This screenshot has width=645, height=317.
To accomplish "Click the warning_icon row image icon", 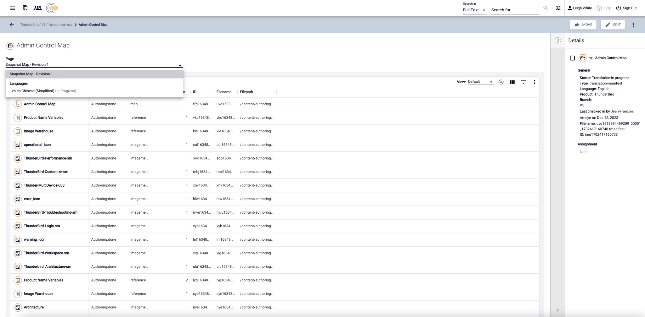I will 18,240.
